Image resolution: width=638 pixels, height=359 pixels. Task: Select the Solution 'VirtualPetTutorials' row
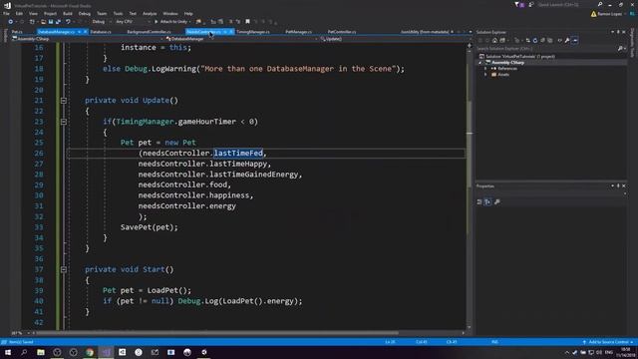coord(516,57)
